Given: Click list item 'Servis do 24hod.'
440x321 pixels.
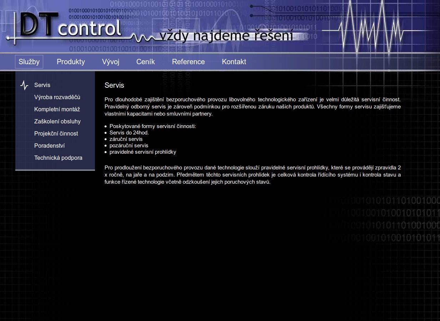Looking at the screenshot, I should coord(129,133).
